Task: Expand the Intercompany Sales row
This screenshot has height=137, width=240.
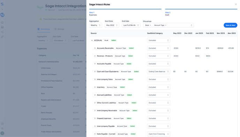Action: tap(95, 79)
